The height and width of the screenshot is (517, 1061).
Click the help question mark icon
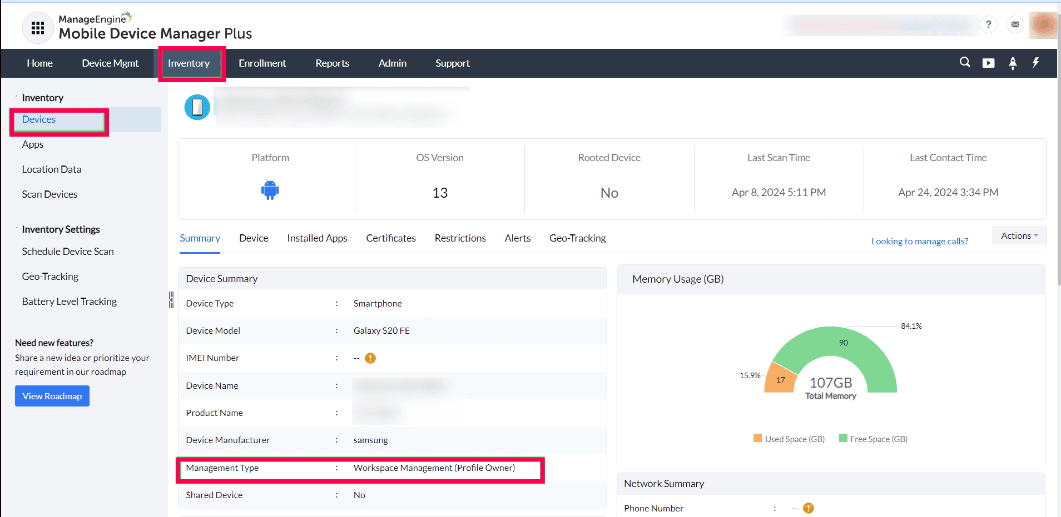point(988,24)
